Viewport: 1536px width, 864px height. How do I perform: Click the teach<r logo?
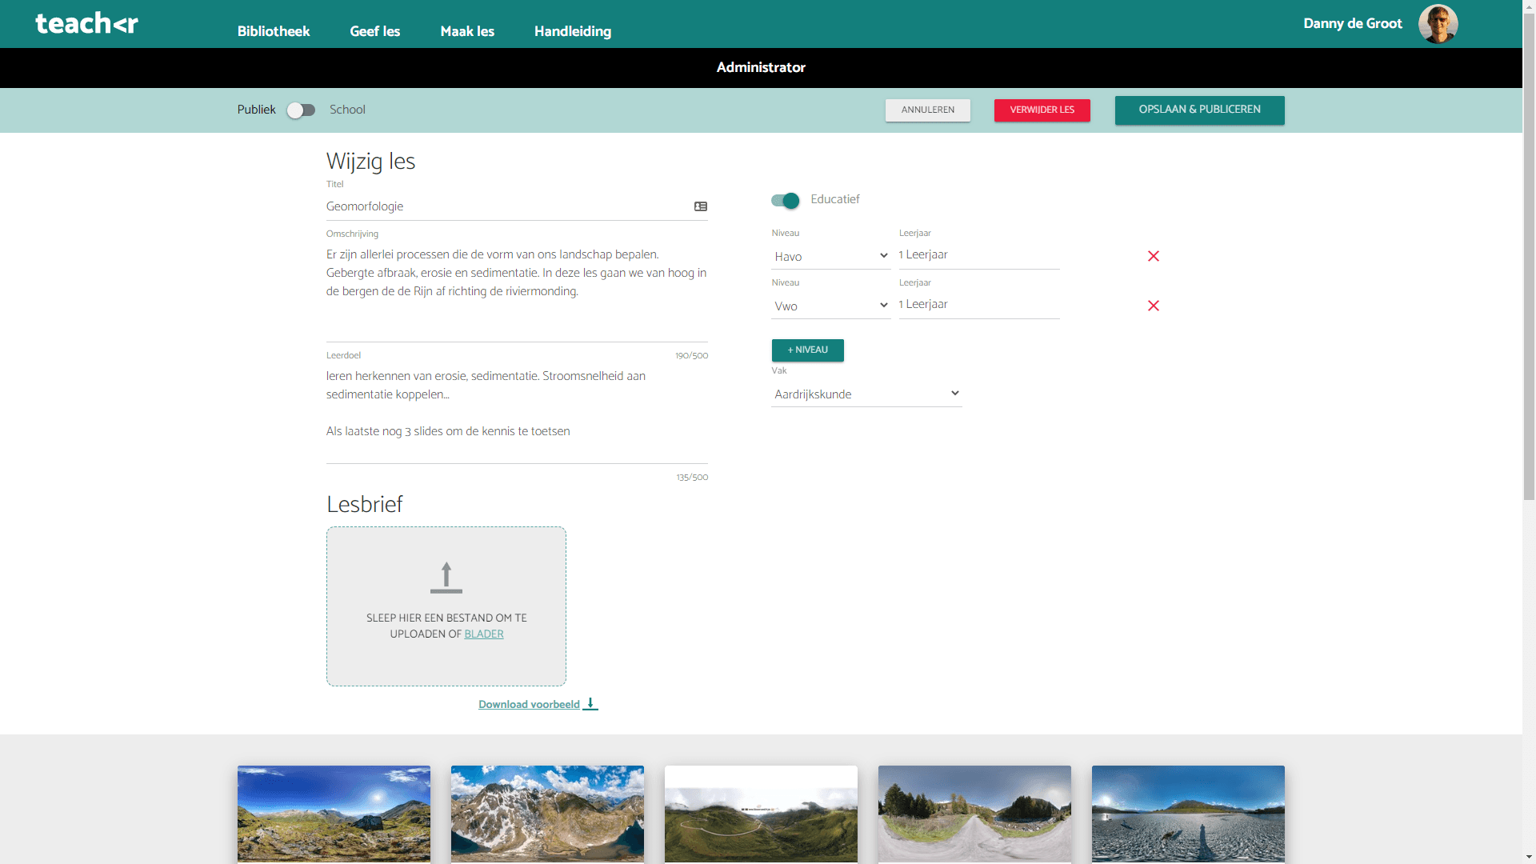click(x=86, y=23)
